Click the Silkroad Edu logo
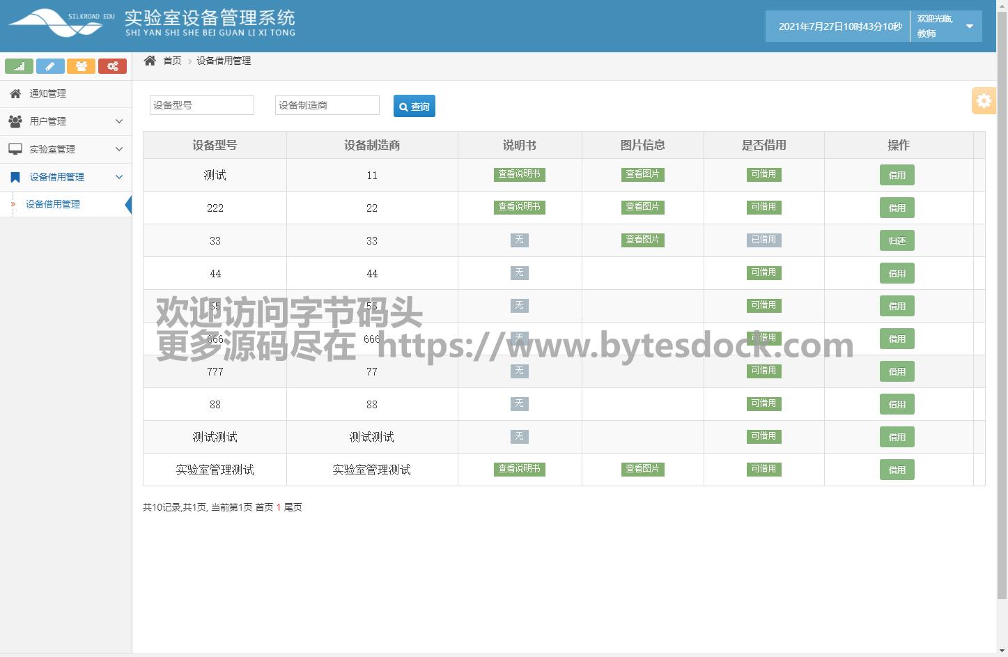The width and height of the screenshot is (1008, 657). pos(61,23)
